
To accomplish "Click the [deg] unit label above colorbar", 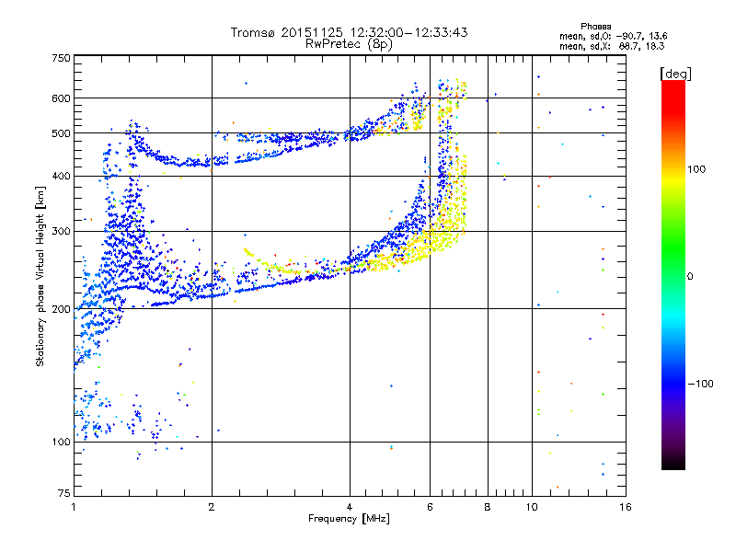I will [x=675, y=74].
